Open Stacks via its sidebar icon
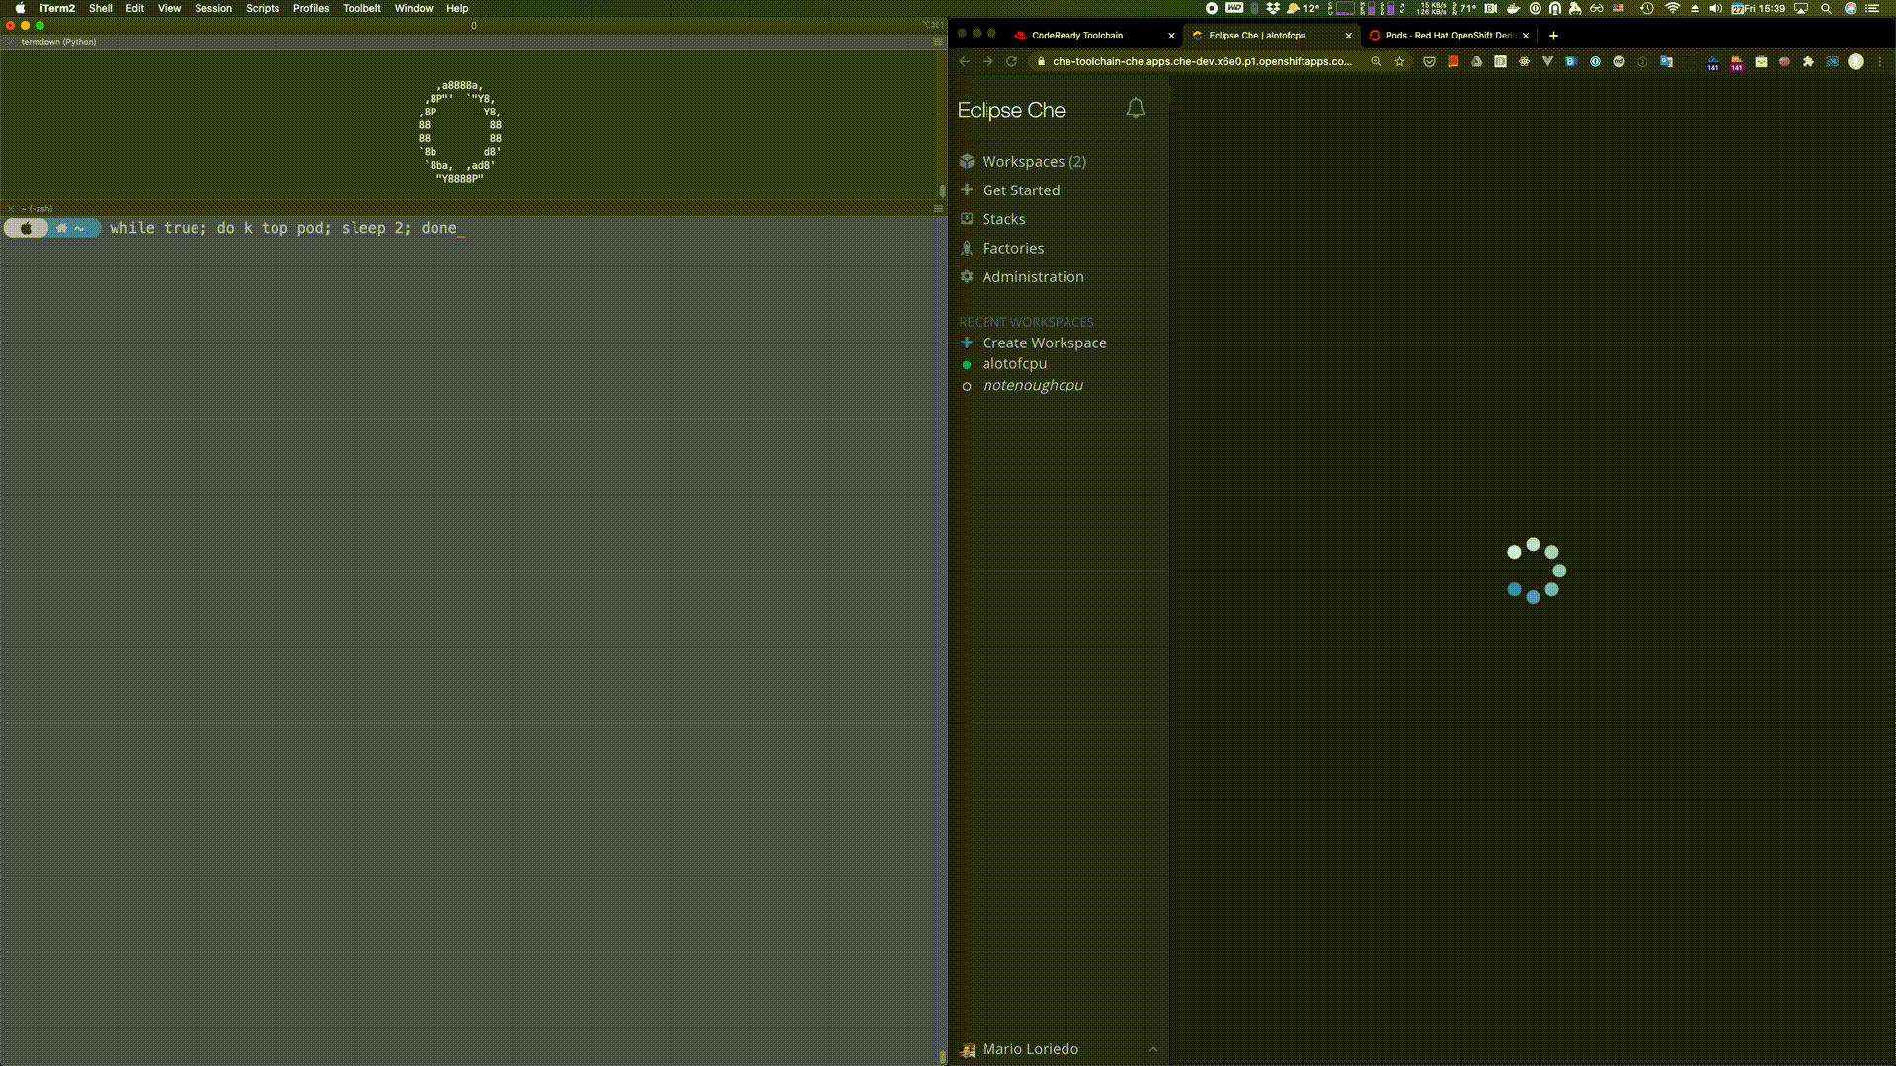1896x1066 pixels. (x=967, y=219)
